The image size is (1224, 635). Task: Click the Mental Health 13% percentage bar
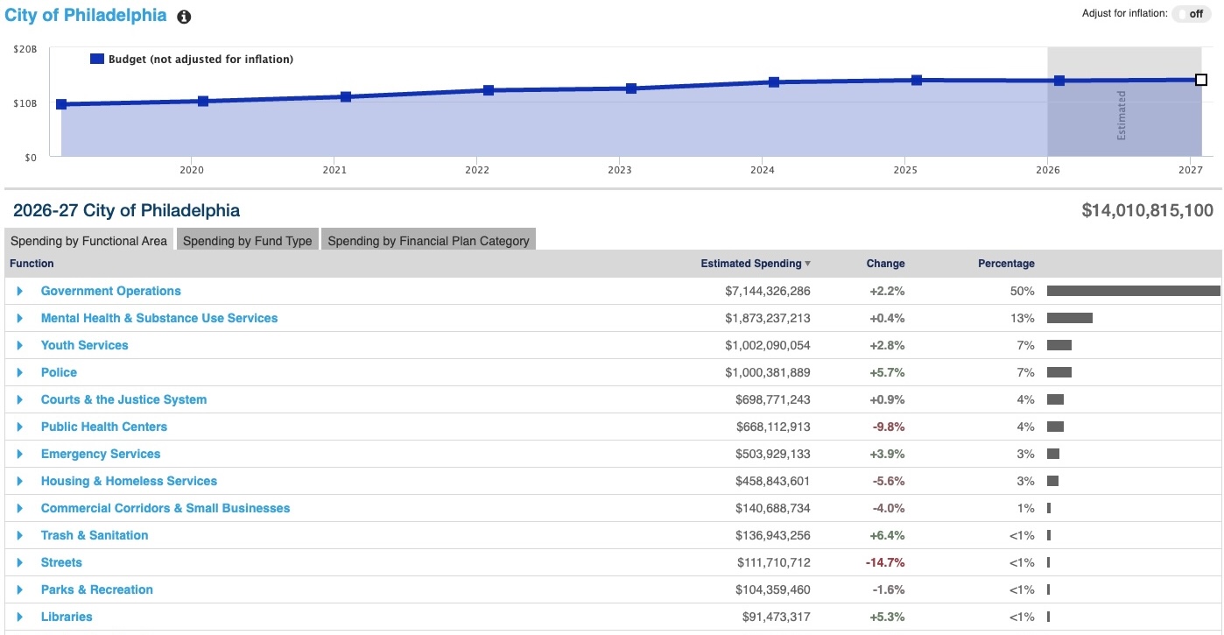(x=1070, y=318)
